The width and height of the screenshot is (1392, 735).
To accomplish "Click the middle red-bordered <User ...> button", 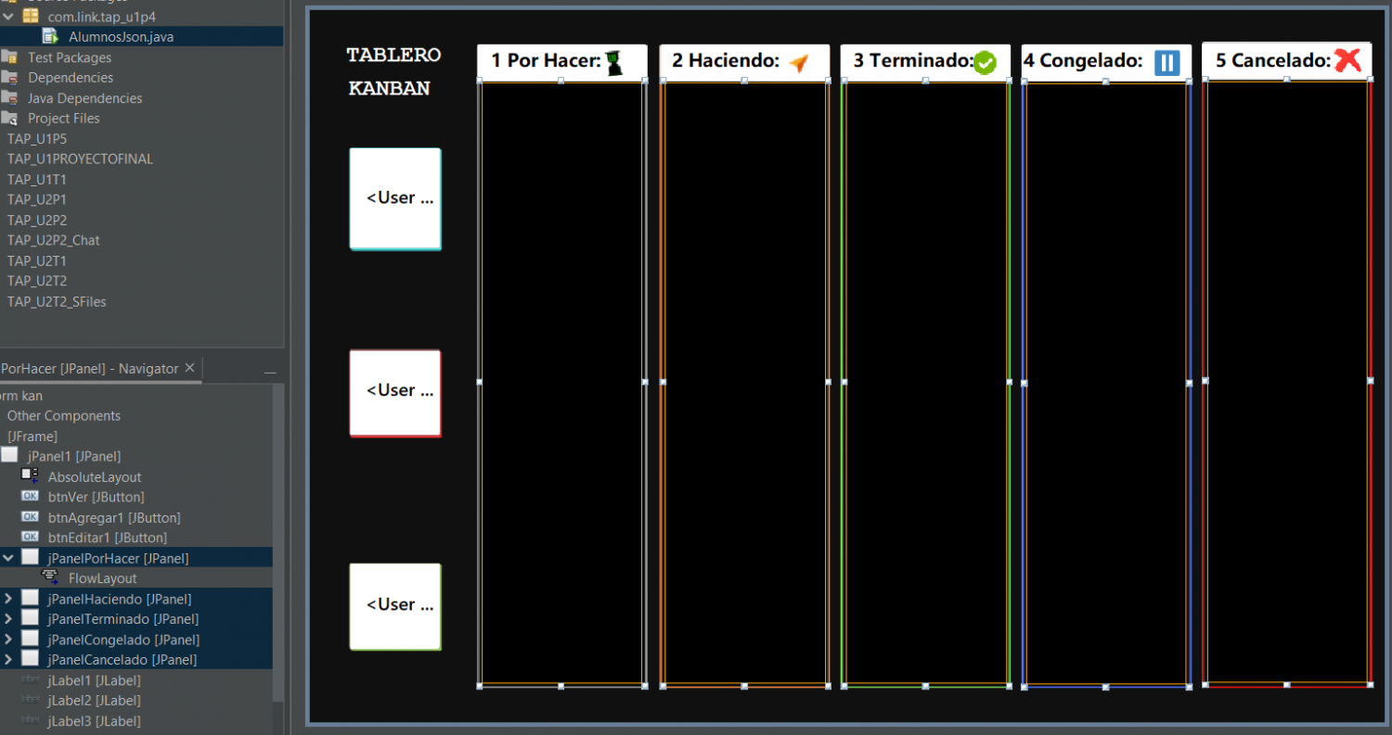I will pyautogui.click(x=395, y=392).
